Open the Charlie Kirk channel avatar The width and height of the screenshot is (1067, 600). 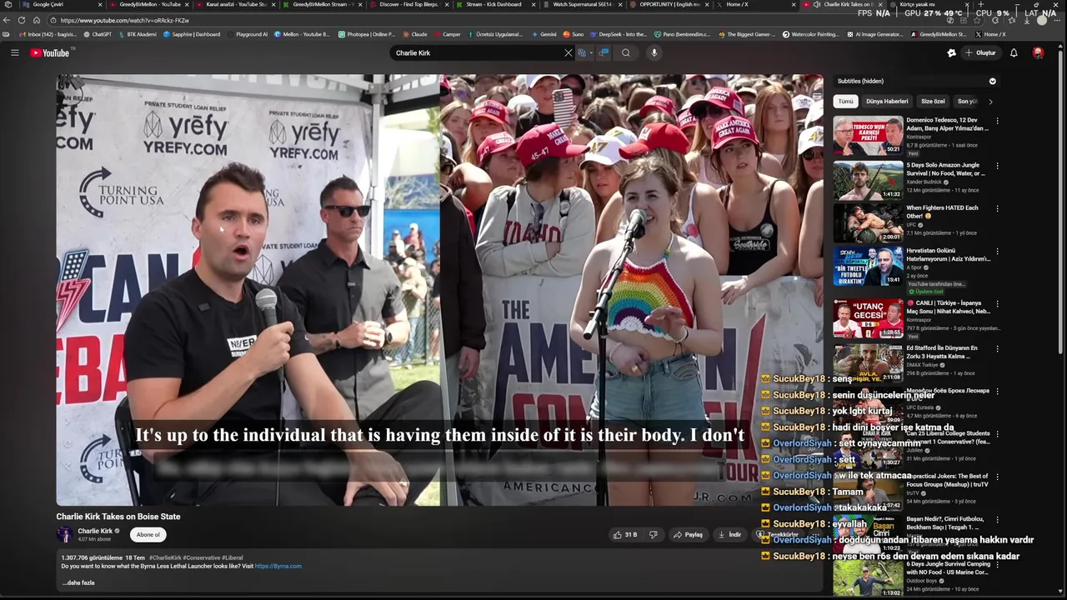click(x=64, y=534)
